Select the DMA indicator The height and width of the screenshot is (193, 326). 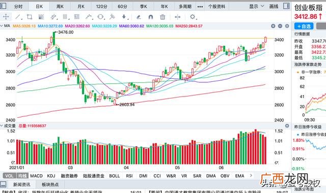tap(211, 176)
